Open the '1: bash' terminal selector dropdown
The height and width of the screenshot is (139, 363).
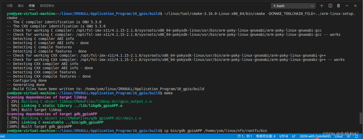(293, 6)
